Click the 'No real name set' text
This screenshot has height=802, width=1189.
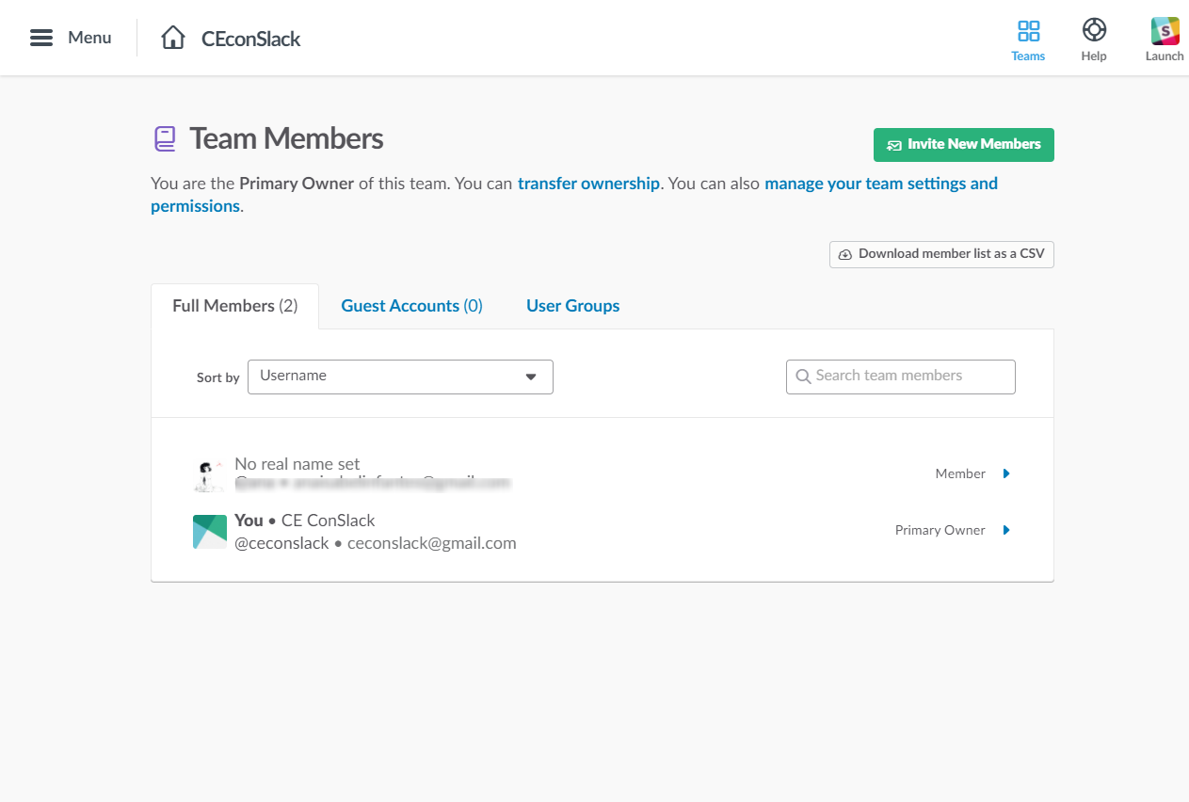pyautogui.click(x=297, y=464)
